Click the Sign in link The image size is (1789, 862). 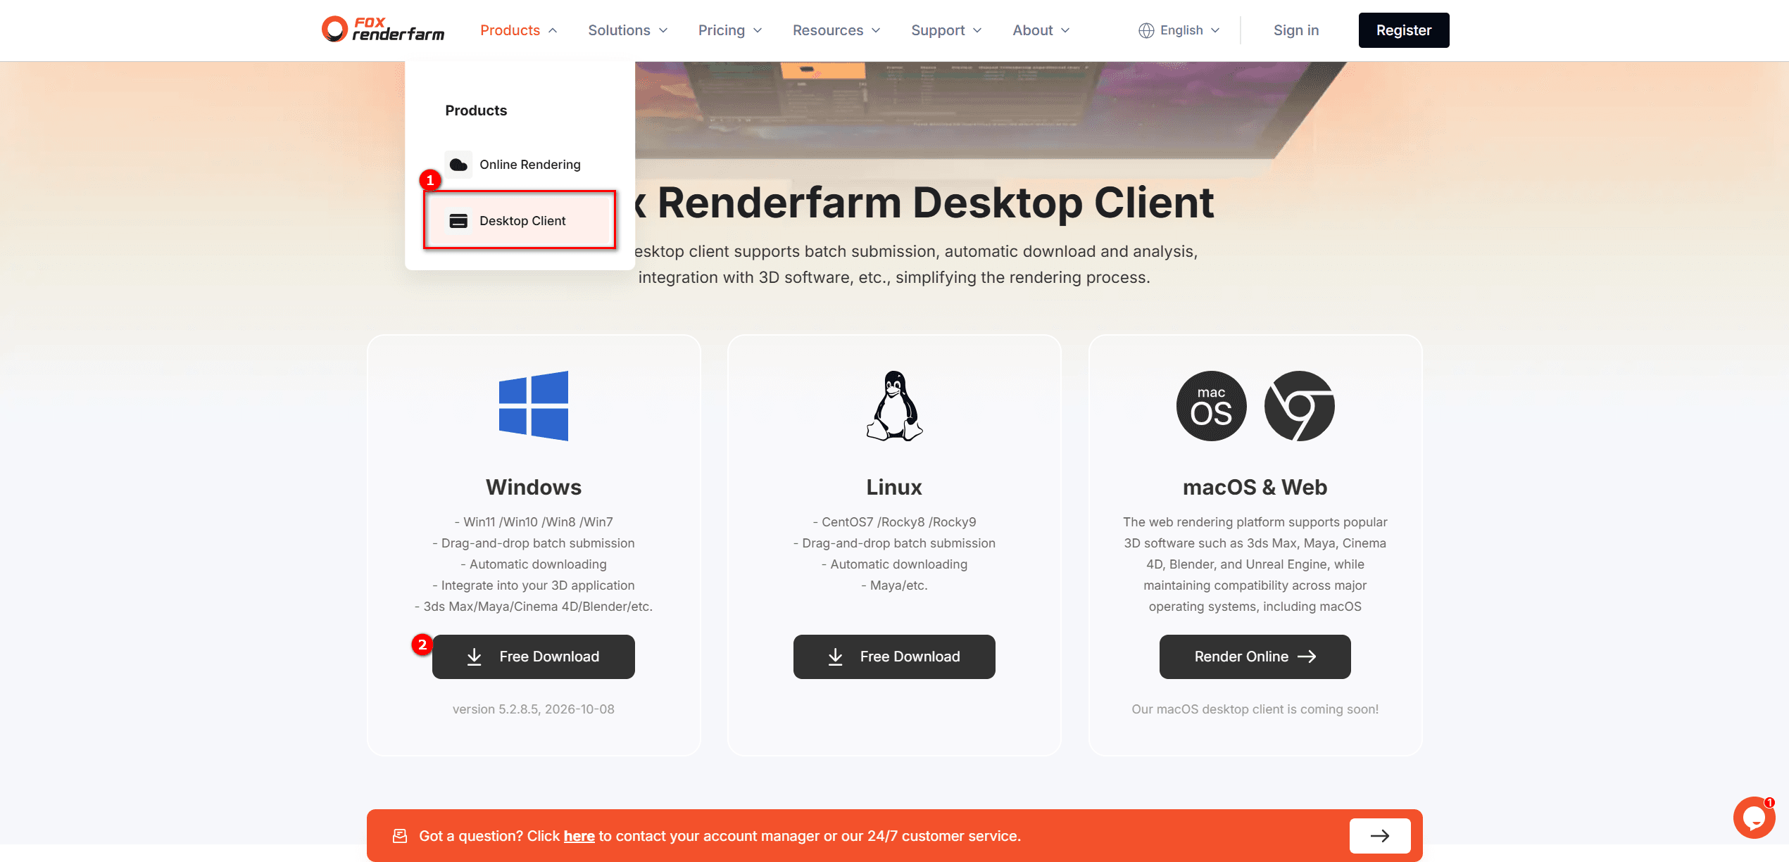tap(1296, 30)
